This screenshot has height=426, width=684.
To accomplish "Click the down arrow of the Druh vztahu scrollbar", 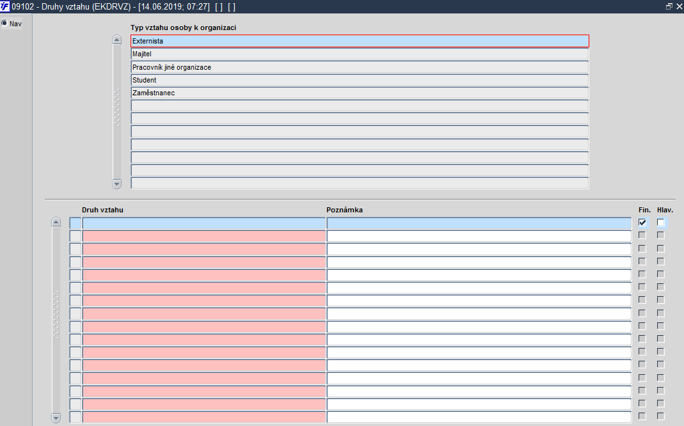I will point(56,418).
